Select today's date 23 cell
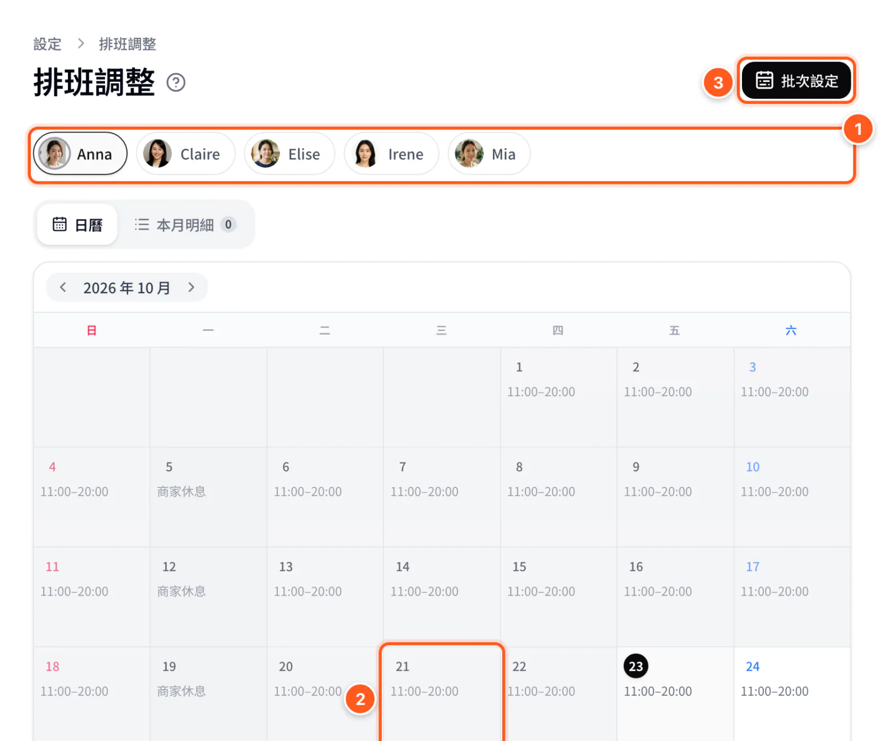Image resolution: width=884 pixels, height=741 pixels. (x=675, y=694)
